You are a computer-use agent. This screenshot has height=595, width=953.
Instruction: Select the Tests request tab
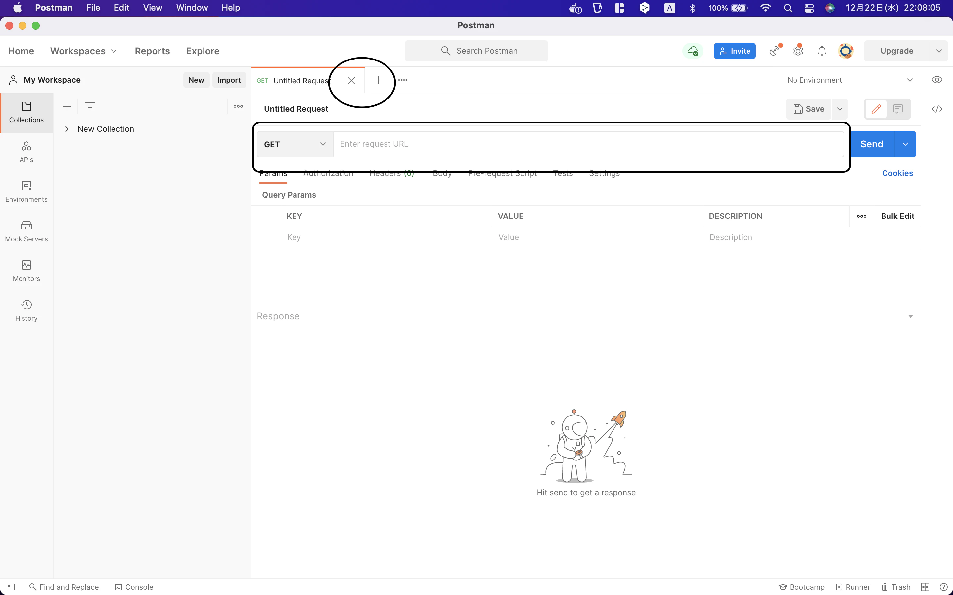[563, 173]
